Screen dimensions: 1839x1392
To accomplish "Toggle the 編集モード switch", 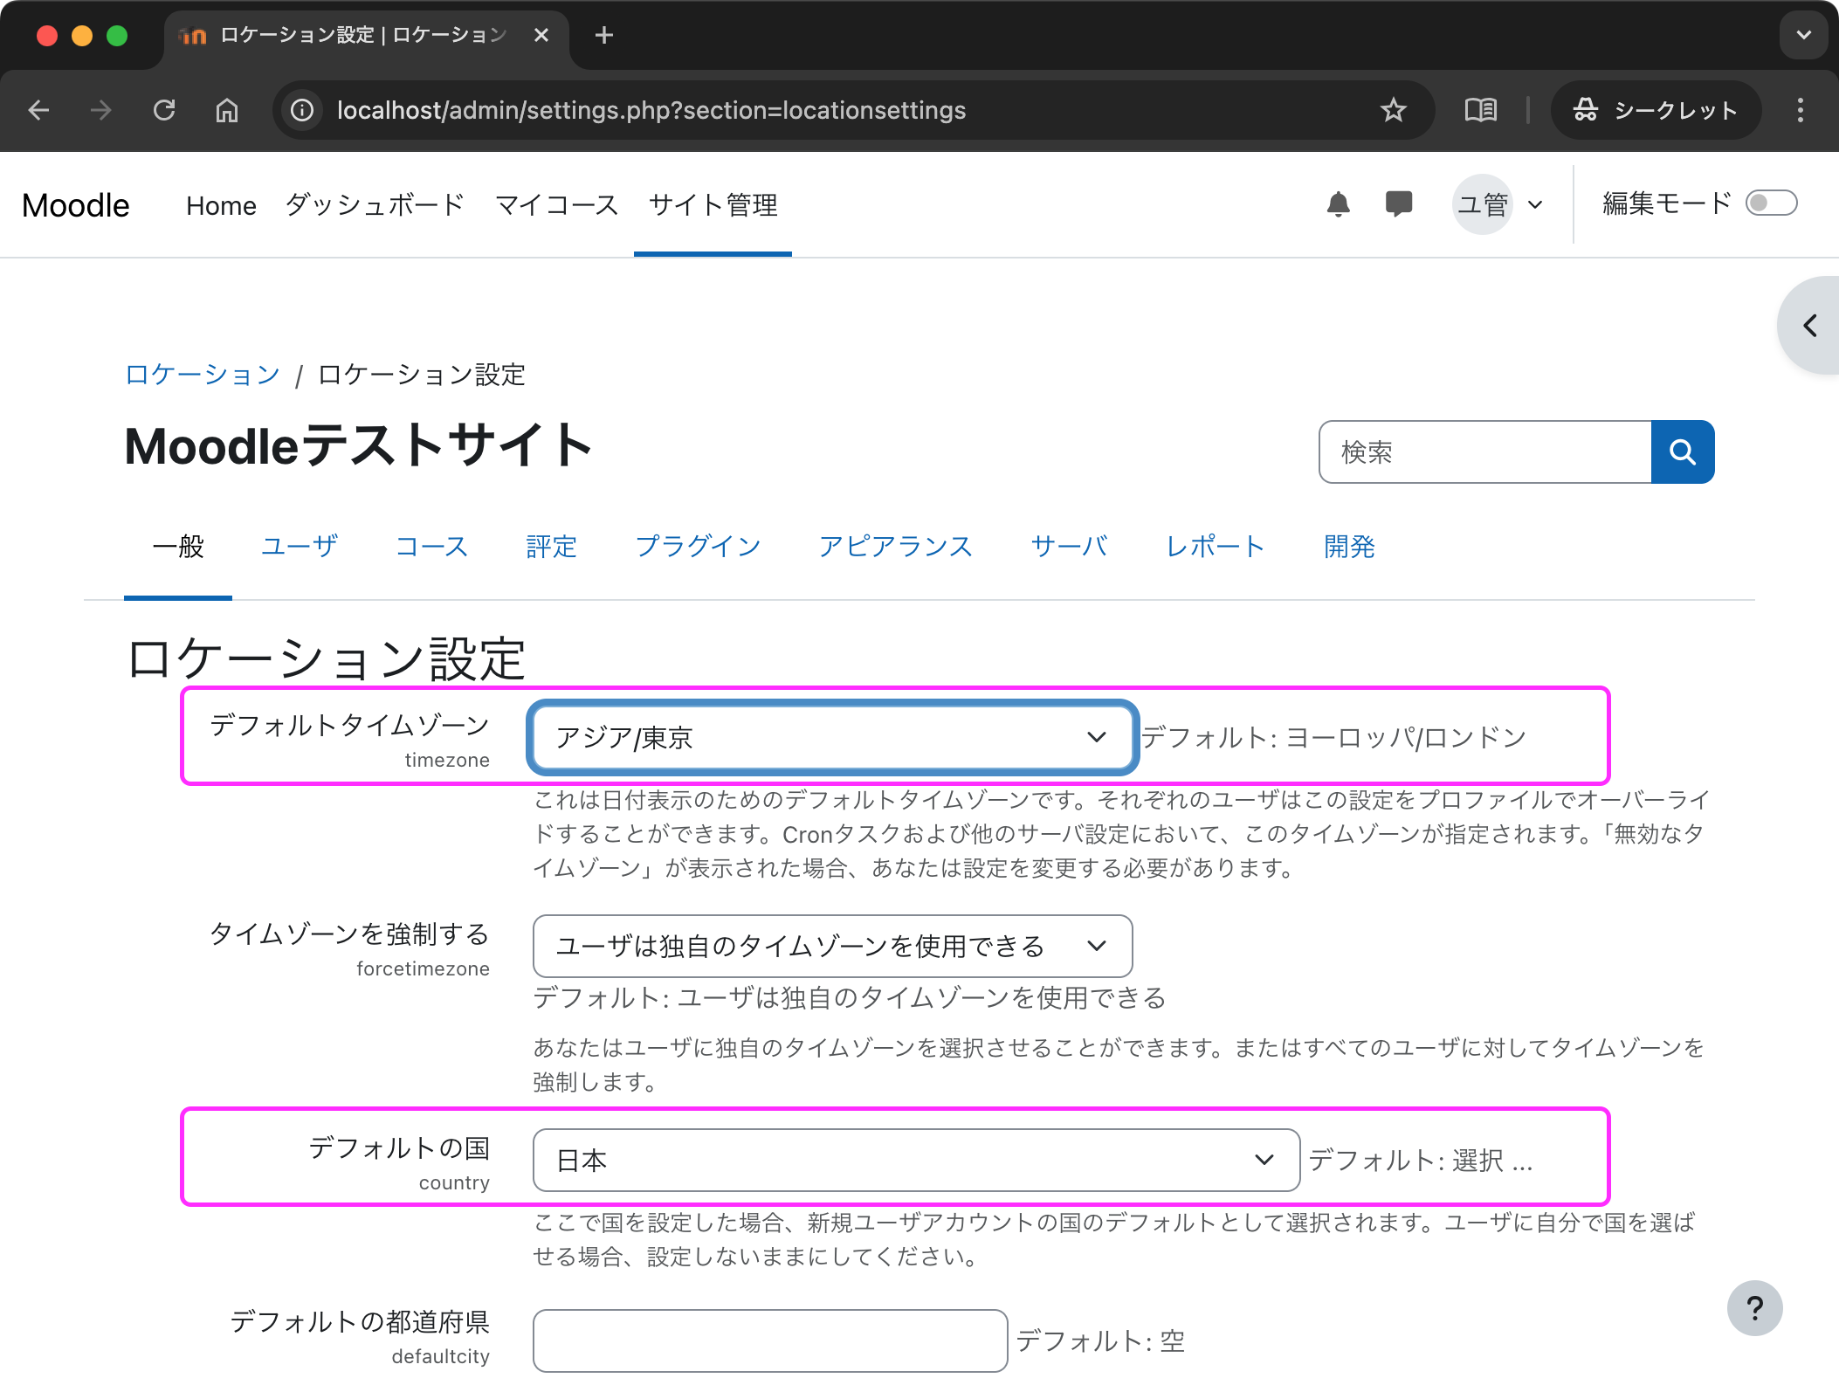I will (1770, 203).
